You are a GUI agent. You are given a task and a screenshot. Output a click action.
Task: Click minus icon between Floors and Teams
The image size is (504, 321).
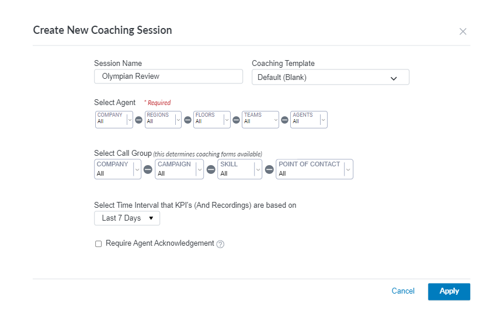pos(237,120)
